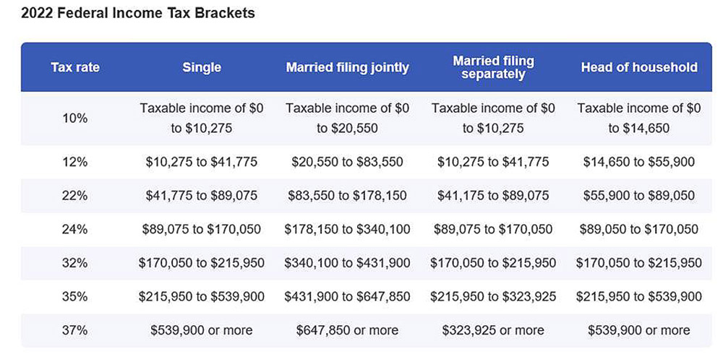This screenshot has height=354, width=723.
Task: Select the $178,150 to $340,100 cell
Action: pos(348,230)
